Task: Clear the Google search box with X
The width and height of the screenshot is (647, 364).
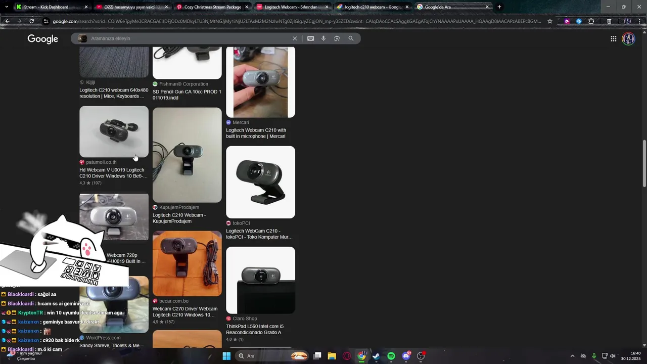Action: click(295, 38)
